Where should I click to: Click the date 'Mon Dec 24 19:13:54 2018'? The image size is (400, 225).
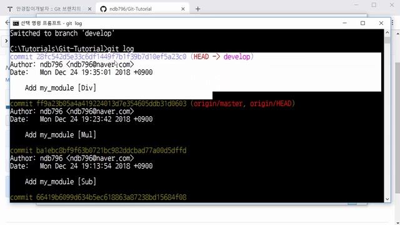coord(85,166)
